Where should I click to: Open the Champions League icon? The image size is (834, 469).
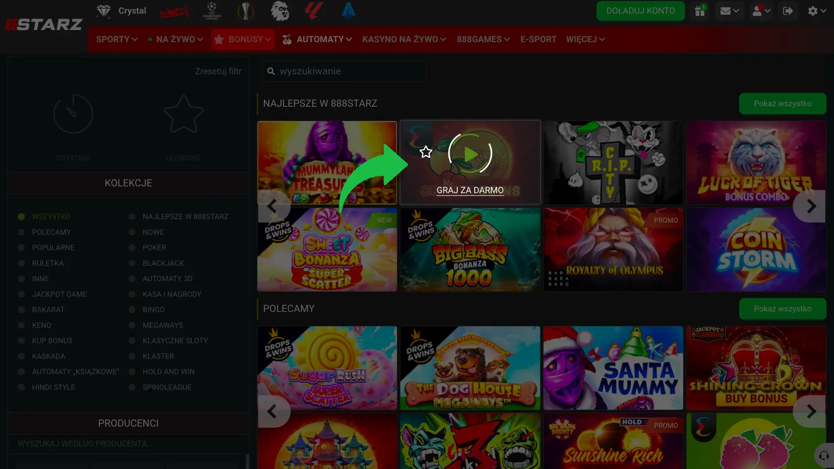(212, 11)
